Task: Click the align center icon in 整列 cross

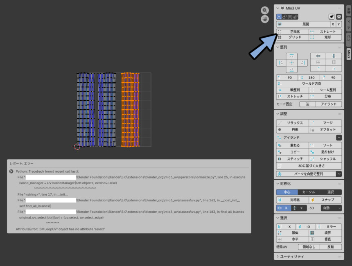Action: pyautogui.click(x=292, y=63)
